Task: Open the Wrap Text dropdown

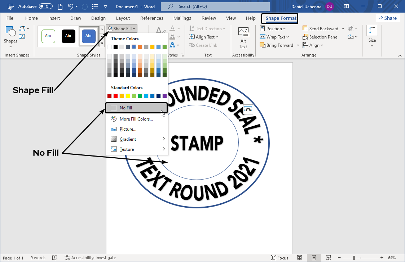Action: pos(275,37)
